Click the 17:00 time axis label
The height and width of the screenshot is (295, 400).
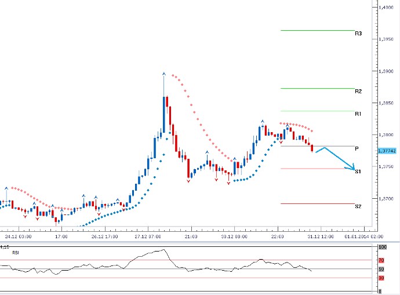(x=61, y=236)
